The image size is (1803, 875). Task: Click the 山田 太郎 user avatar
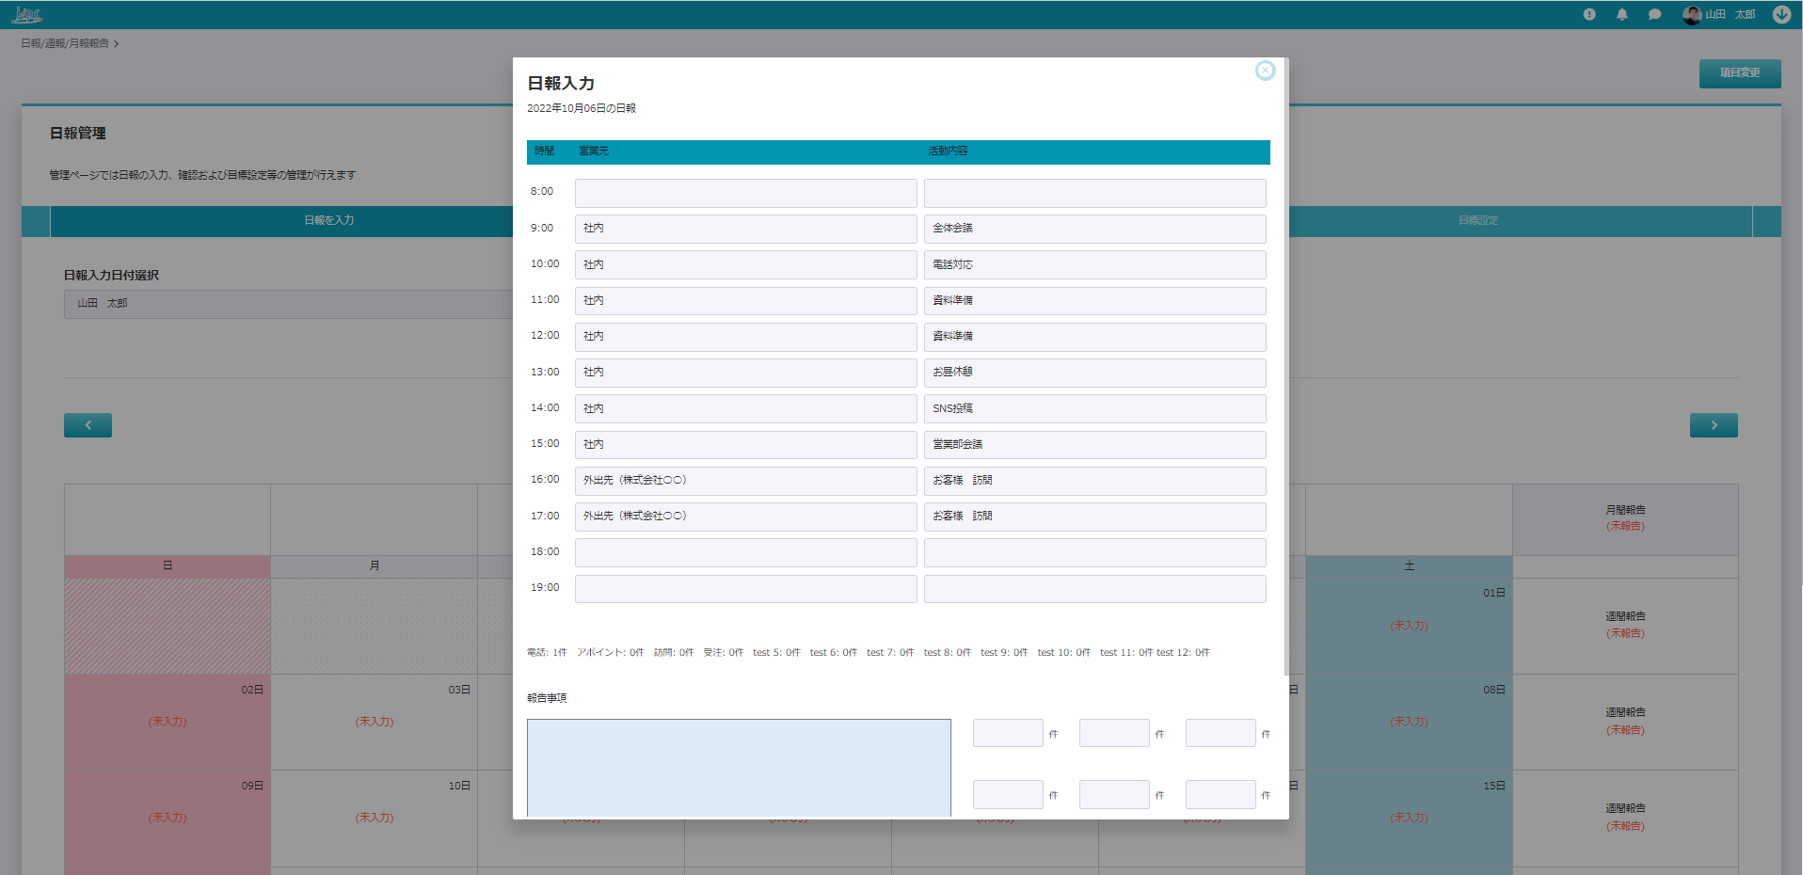pos(1692,14)
